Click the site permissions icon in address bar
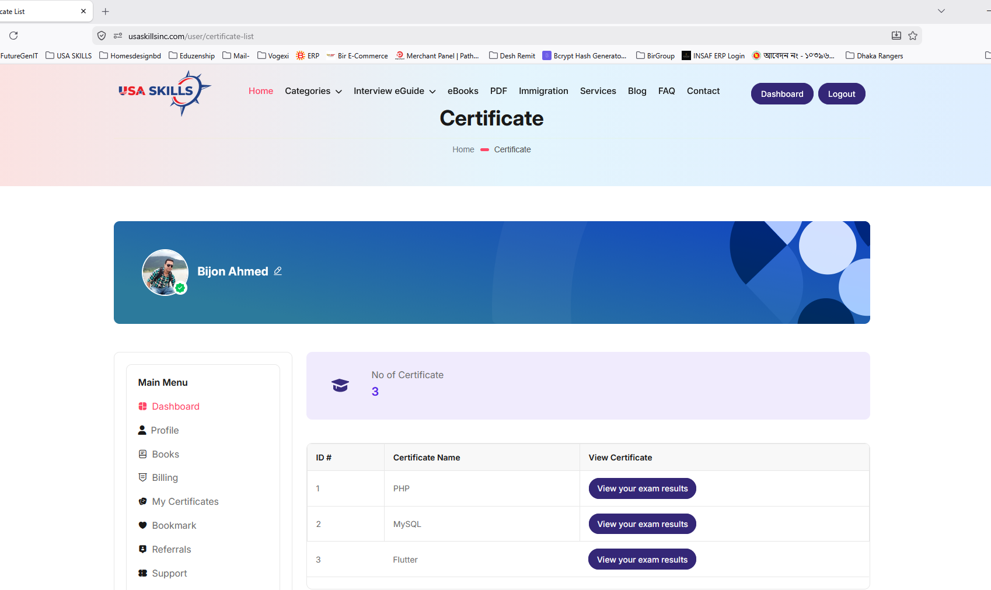991x590 pixels. [118, 36]
